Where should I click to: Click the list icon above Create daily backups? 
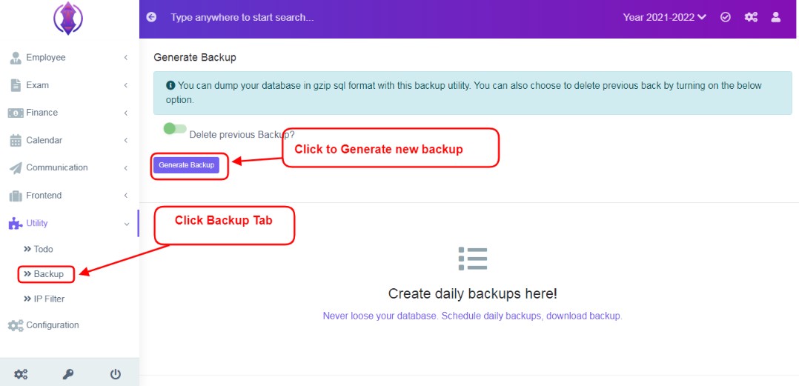point(472,259)
